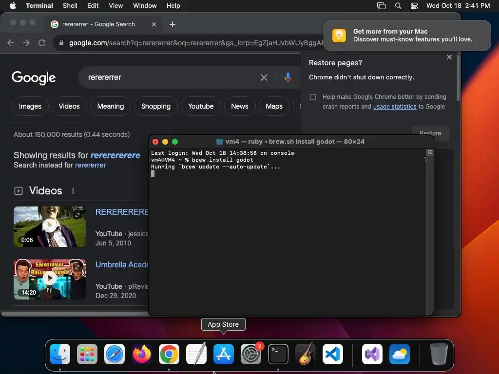The height and width of the screenshot is (374, 499).
Task: Close the rerererrer Google Search tab
Action: pos(154,24)
